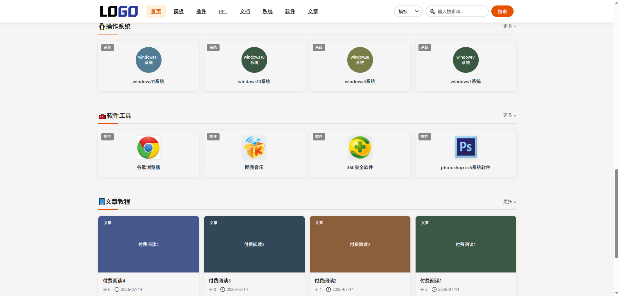Click the Photoshop Ps icon
The image size is (619, 296).
(x=466, y=147)
